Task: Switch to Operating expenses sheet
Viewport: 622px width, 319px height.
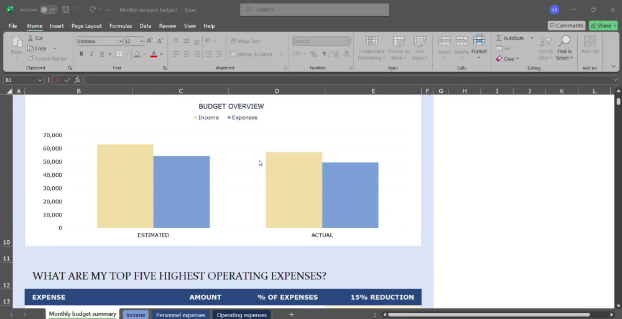Action: pyautogui.click(x=241, y=315)
